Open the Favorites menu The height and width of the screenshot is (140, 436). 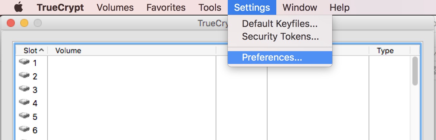166,7
